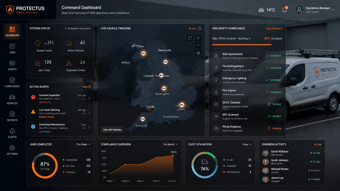Image resolution: width=340 pixels, height=191 pixels.
Task: Click the compliance progress bar for Building A
Action: 242,44
